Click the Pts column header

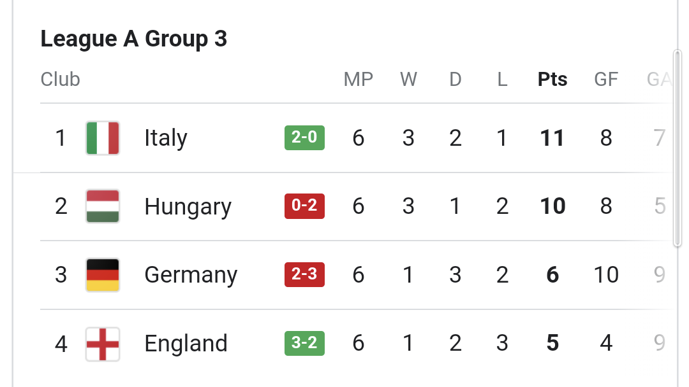552,80
